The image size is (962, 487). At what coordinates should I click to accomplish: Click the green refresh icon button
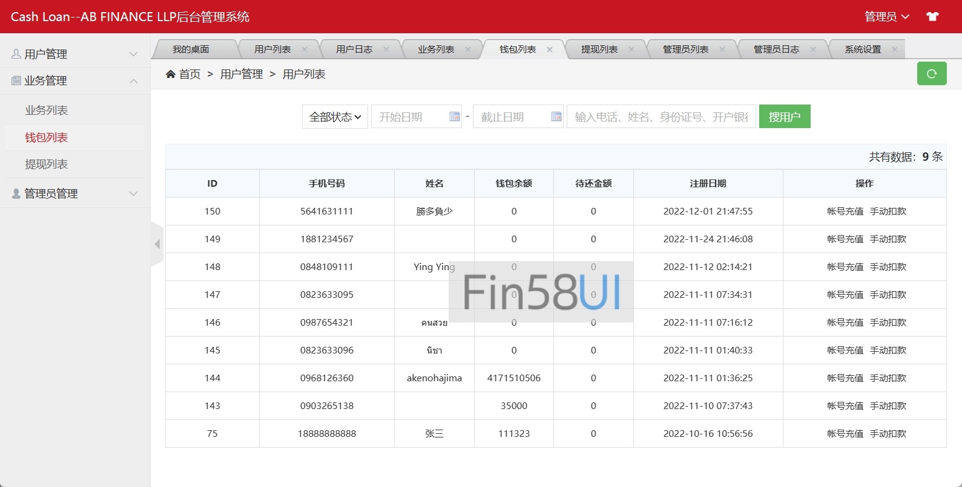click(x=932, y=74)
